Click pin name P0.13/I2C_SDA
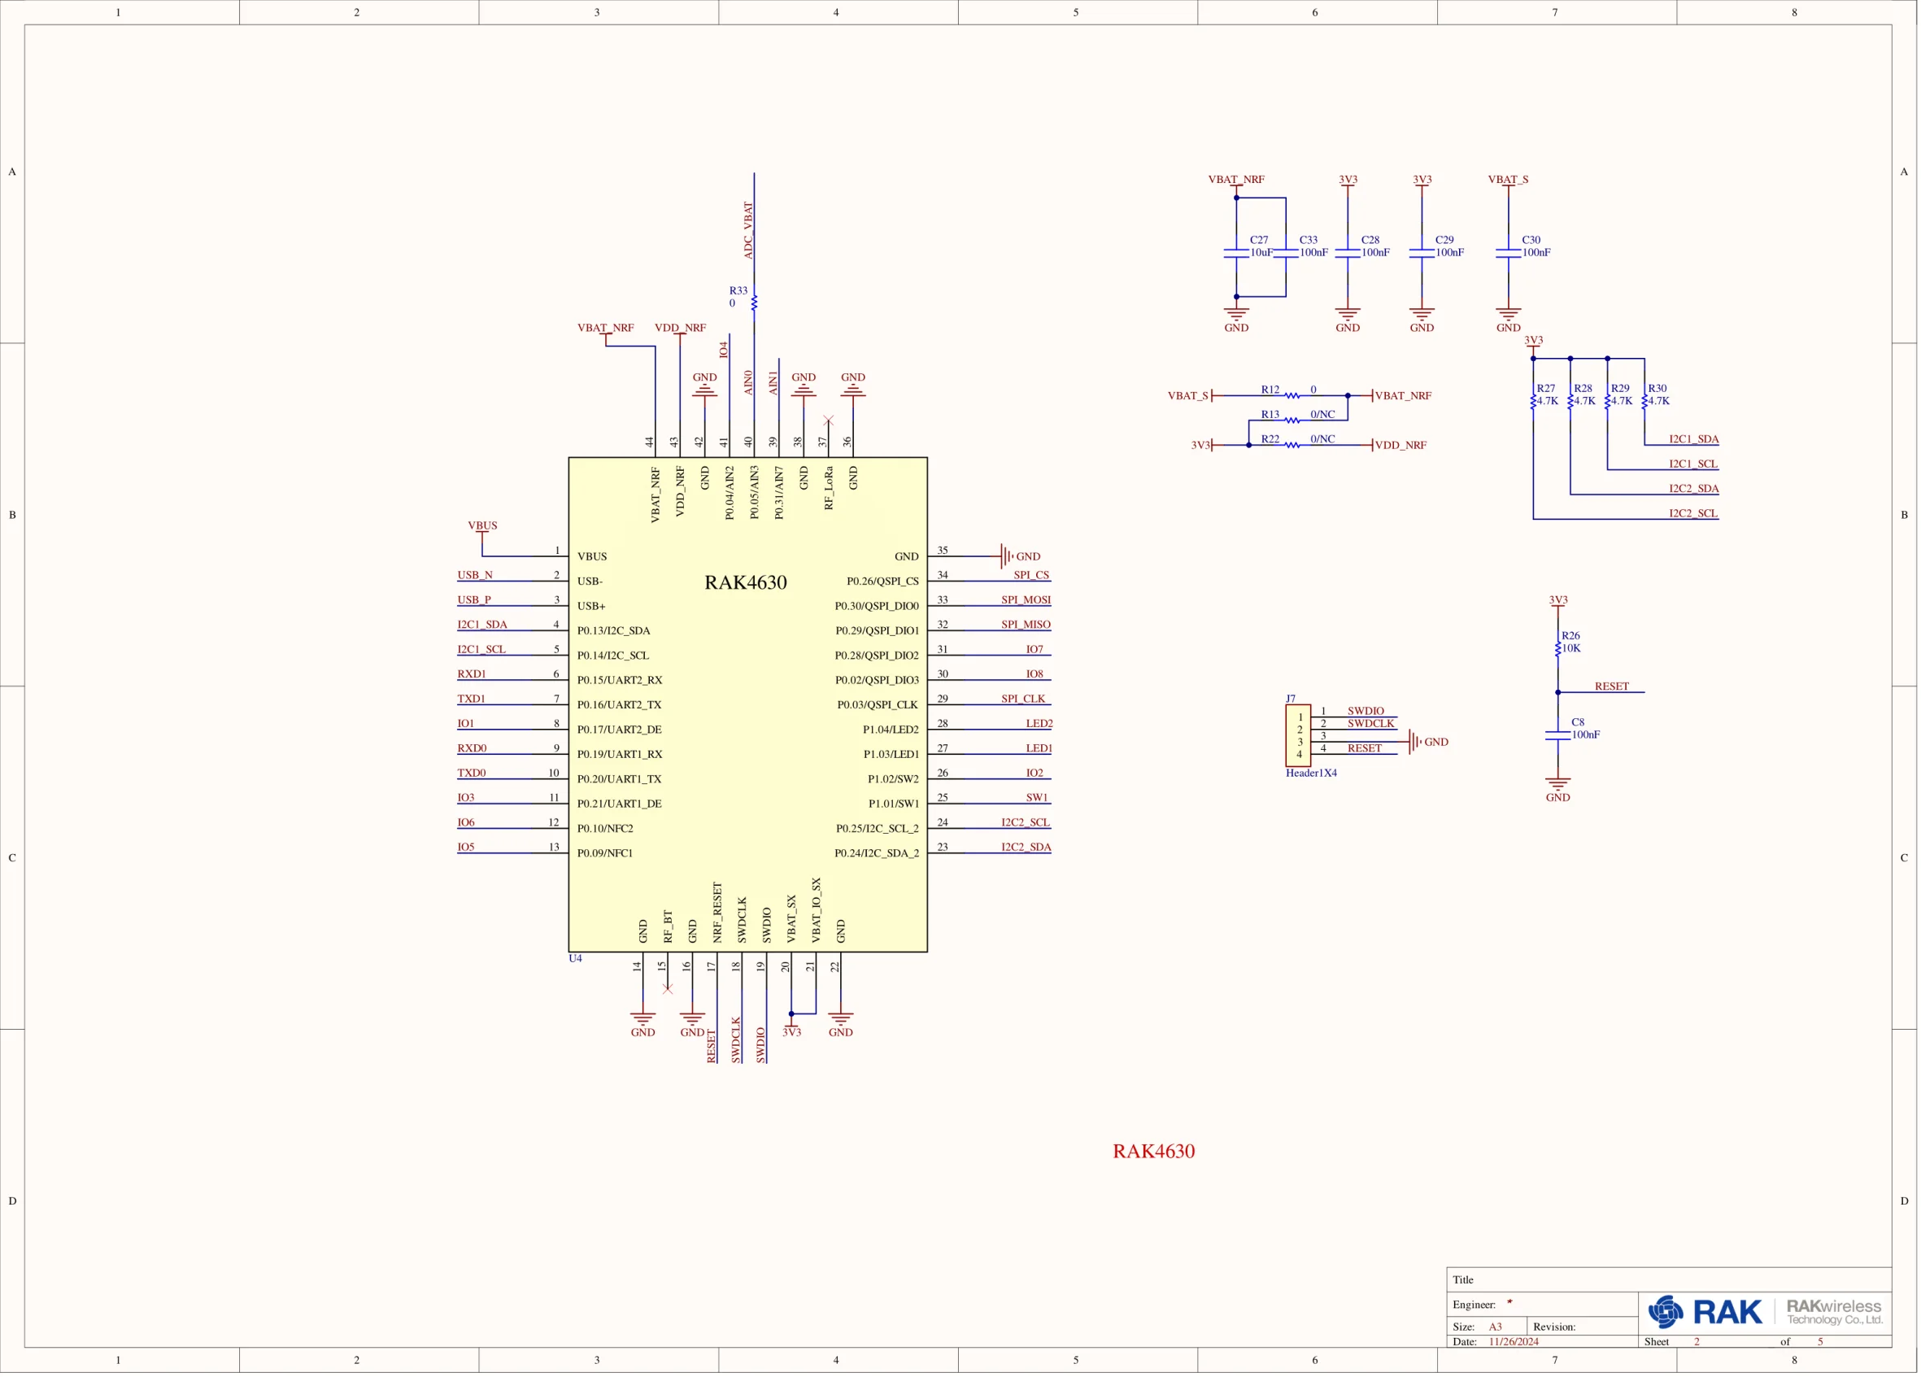This screenshot has height=1377, width=1921. (614, 631)
